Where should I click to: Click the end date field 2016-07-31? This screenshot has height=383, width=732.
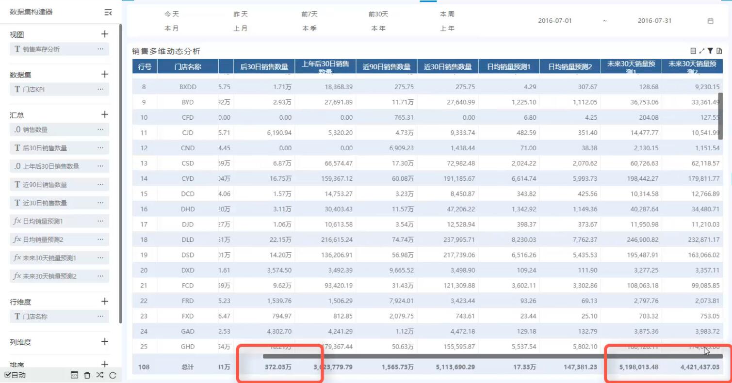tap(654, 21)
